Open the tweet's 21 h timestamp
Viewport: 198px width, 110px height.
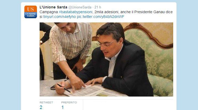[x=98, y=7]
